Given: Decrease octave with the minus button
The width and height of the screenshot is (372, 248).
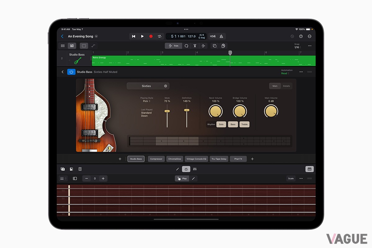Looking at the screenshot, I should (86, 179).
